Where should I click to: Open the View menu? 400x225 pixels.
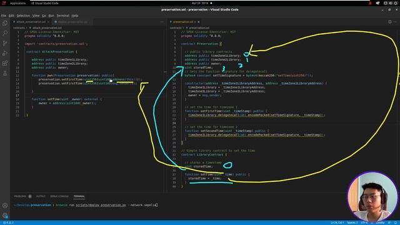pos(36,16)
